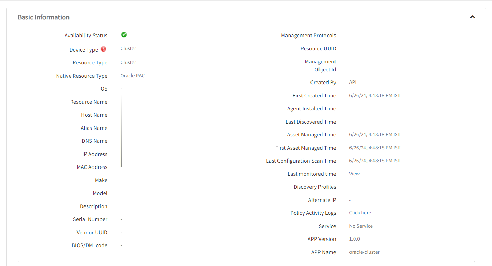Click the Availability Status label
The width and height of the screenshot is (492, 266).
86,36
